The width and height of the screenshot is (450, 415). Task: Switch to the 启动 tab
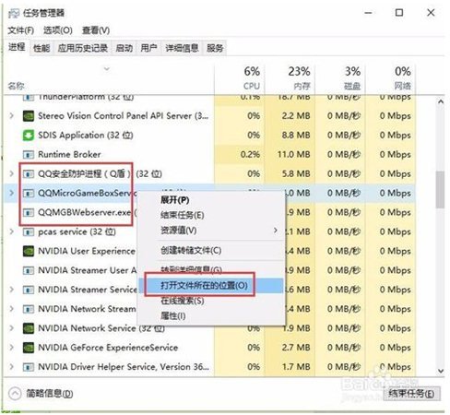point(124,48)
